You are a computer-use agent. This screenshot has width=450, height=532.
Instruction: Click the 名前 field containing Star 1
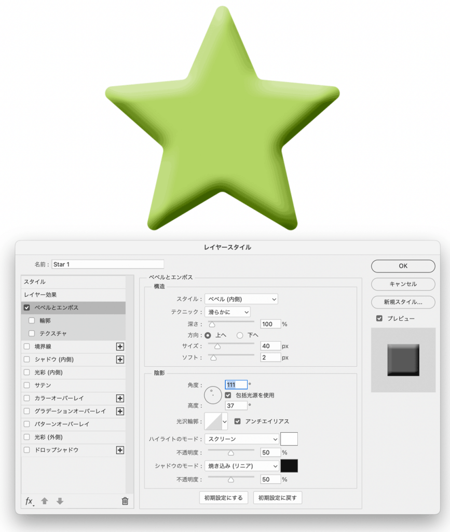coord(107,264)
